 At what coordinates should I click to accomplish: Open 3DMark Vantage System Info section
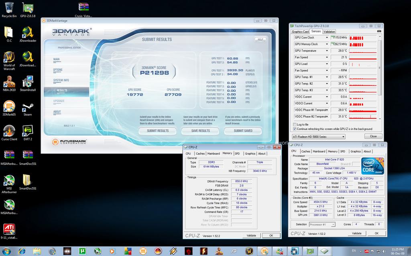coord(61,80)
